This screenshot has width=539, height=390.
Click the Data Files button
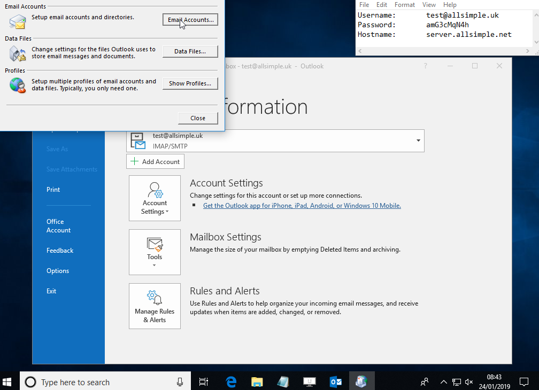[190, 51]
